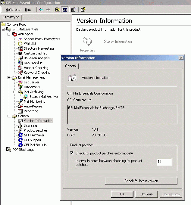The width and height of the screenshot is (191, 205).
Task: Close the Version Information dialog
Action: click(x=181, y=58)
